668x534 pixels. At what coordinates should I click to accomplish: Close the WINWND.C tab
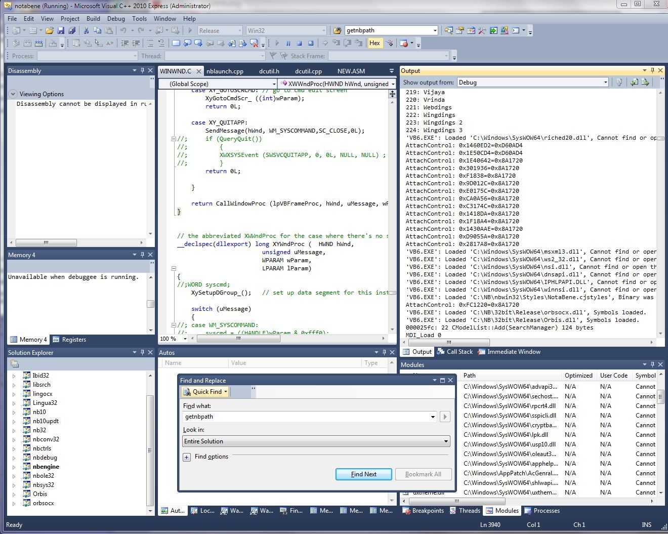198,71
